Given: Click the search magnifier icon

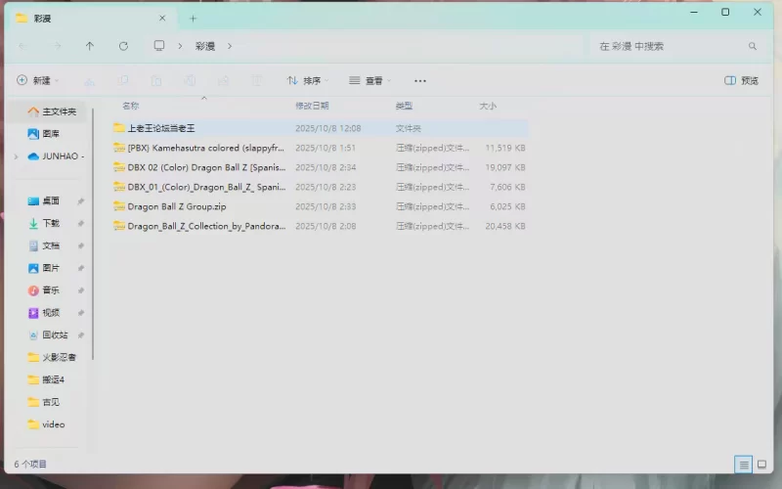Looking at the screenshot, I should (753, 46).
